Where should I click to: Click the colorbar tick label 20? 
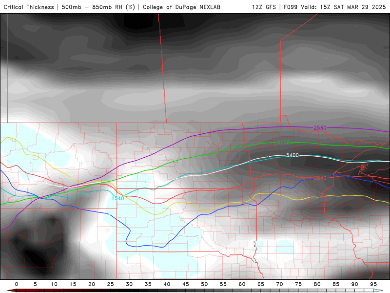click(x=92, y=284)
